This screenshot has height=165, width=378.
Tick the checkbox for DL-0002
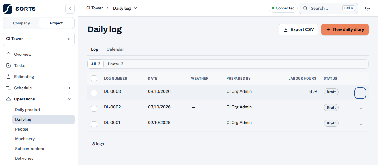click(x=94, y=109)
